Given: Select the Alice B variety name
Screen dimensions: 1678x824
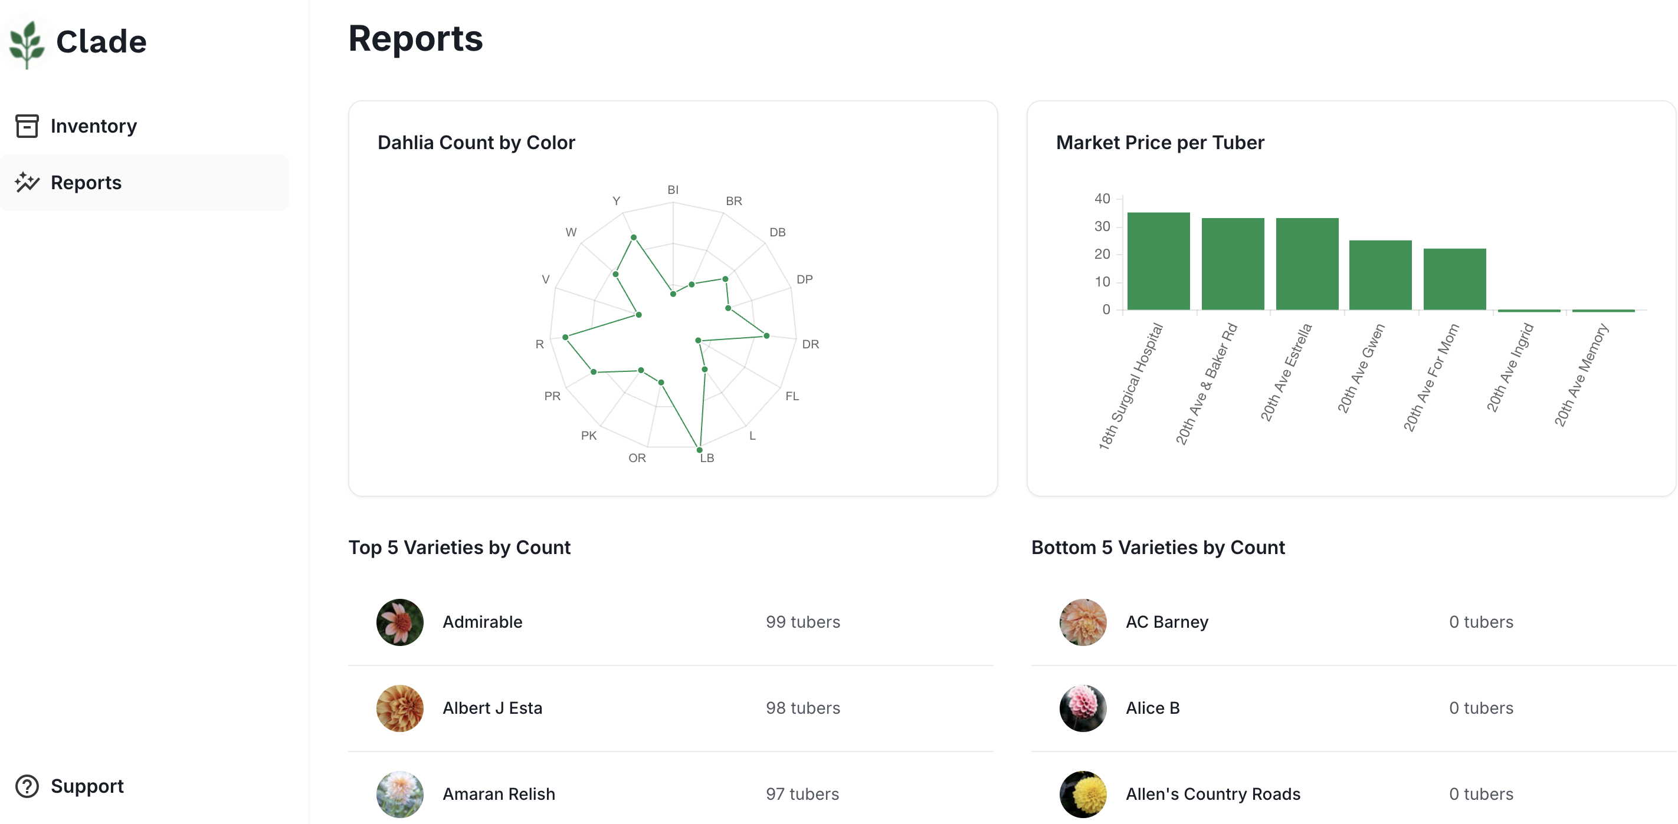Looking at the screenshot, I should tap(1152, 707).
